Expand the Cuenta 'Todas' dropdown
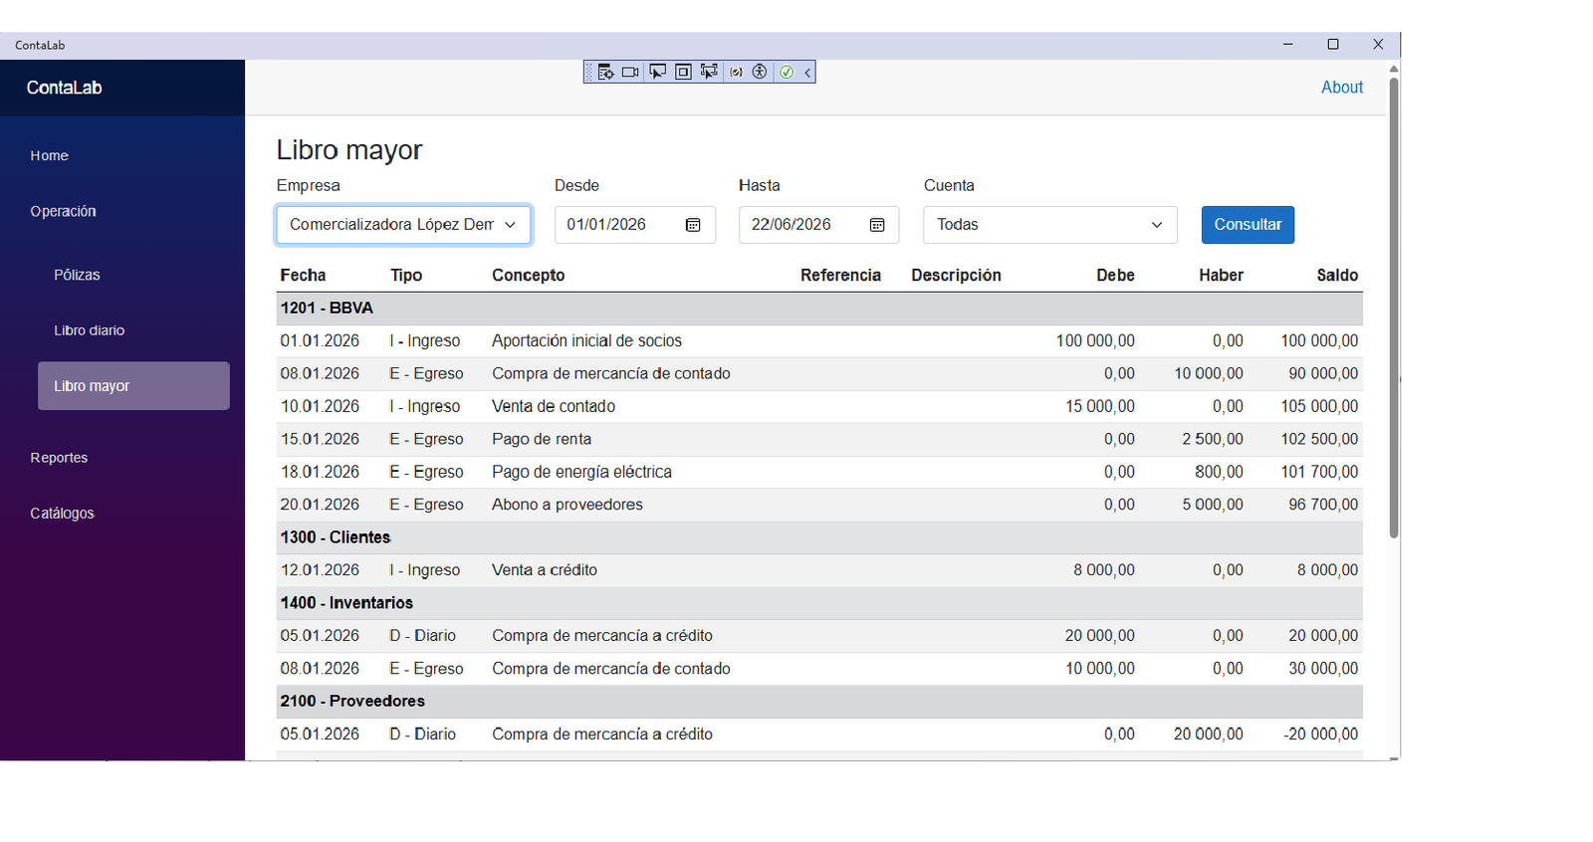Image resolution: width=1593 pixels, height=842 pixels. pos(1050,225)
